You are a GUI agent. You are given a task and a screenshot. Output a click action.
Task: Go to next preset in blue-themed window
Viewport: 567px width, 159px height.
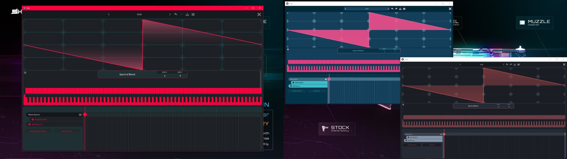point(388,9)
